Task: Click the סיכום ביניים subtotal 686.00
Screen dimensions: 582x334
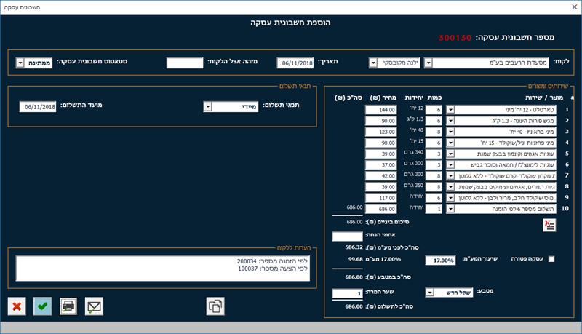Action: click(x=354, y=222)
